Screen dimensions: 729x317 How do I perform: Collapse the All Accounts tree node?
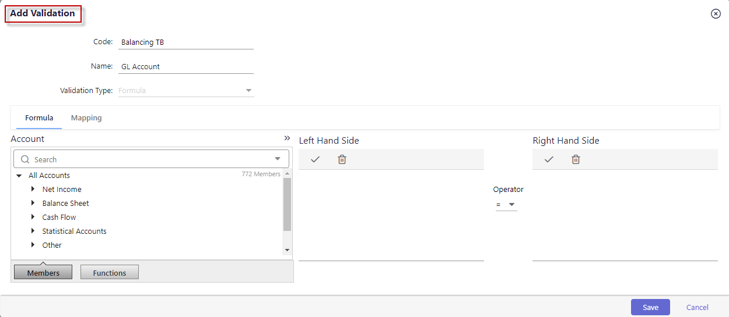(19, 176)
